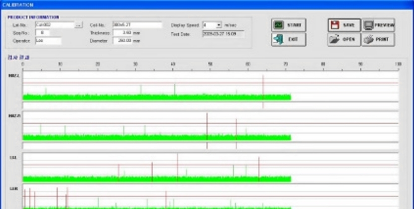Click the open folder icon on OPEN
The width and height of the screenshot is (414, 209).
(335, 39)
